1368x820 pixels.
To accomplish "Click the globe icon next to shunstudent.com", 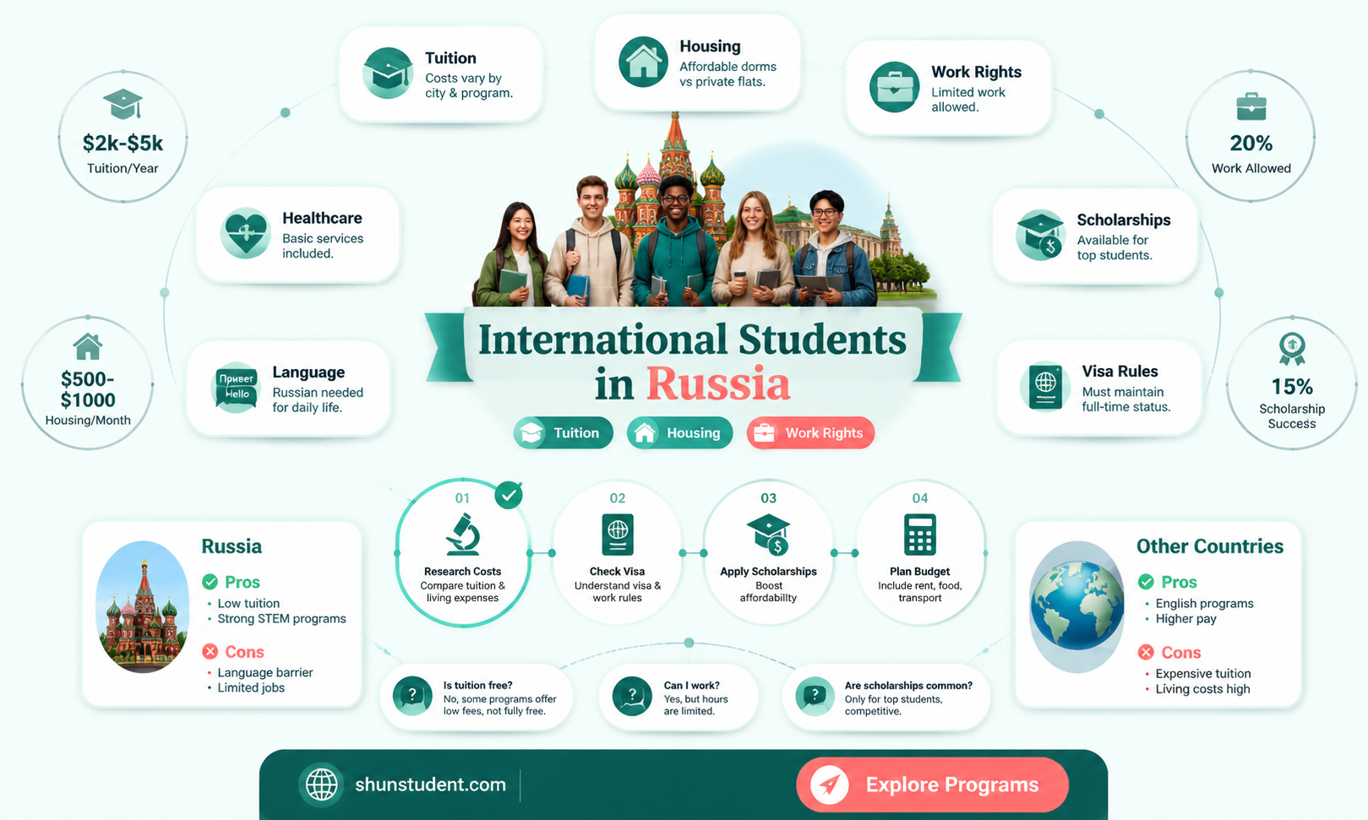I will 321,785.
